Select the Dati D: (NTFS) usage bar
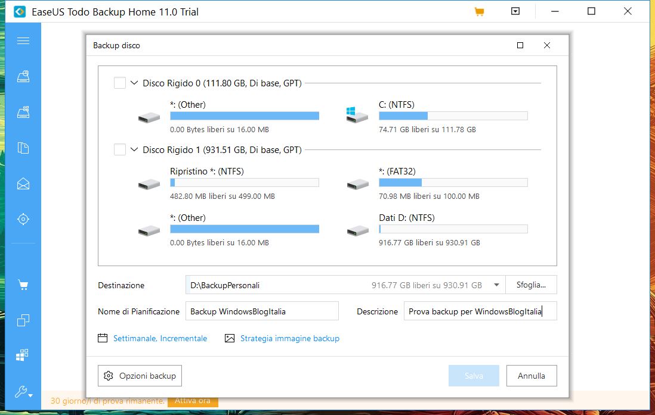Image resolution: width=655 pixels, height=415 pixels. [x=453, y=229]
